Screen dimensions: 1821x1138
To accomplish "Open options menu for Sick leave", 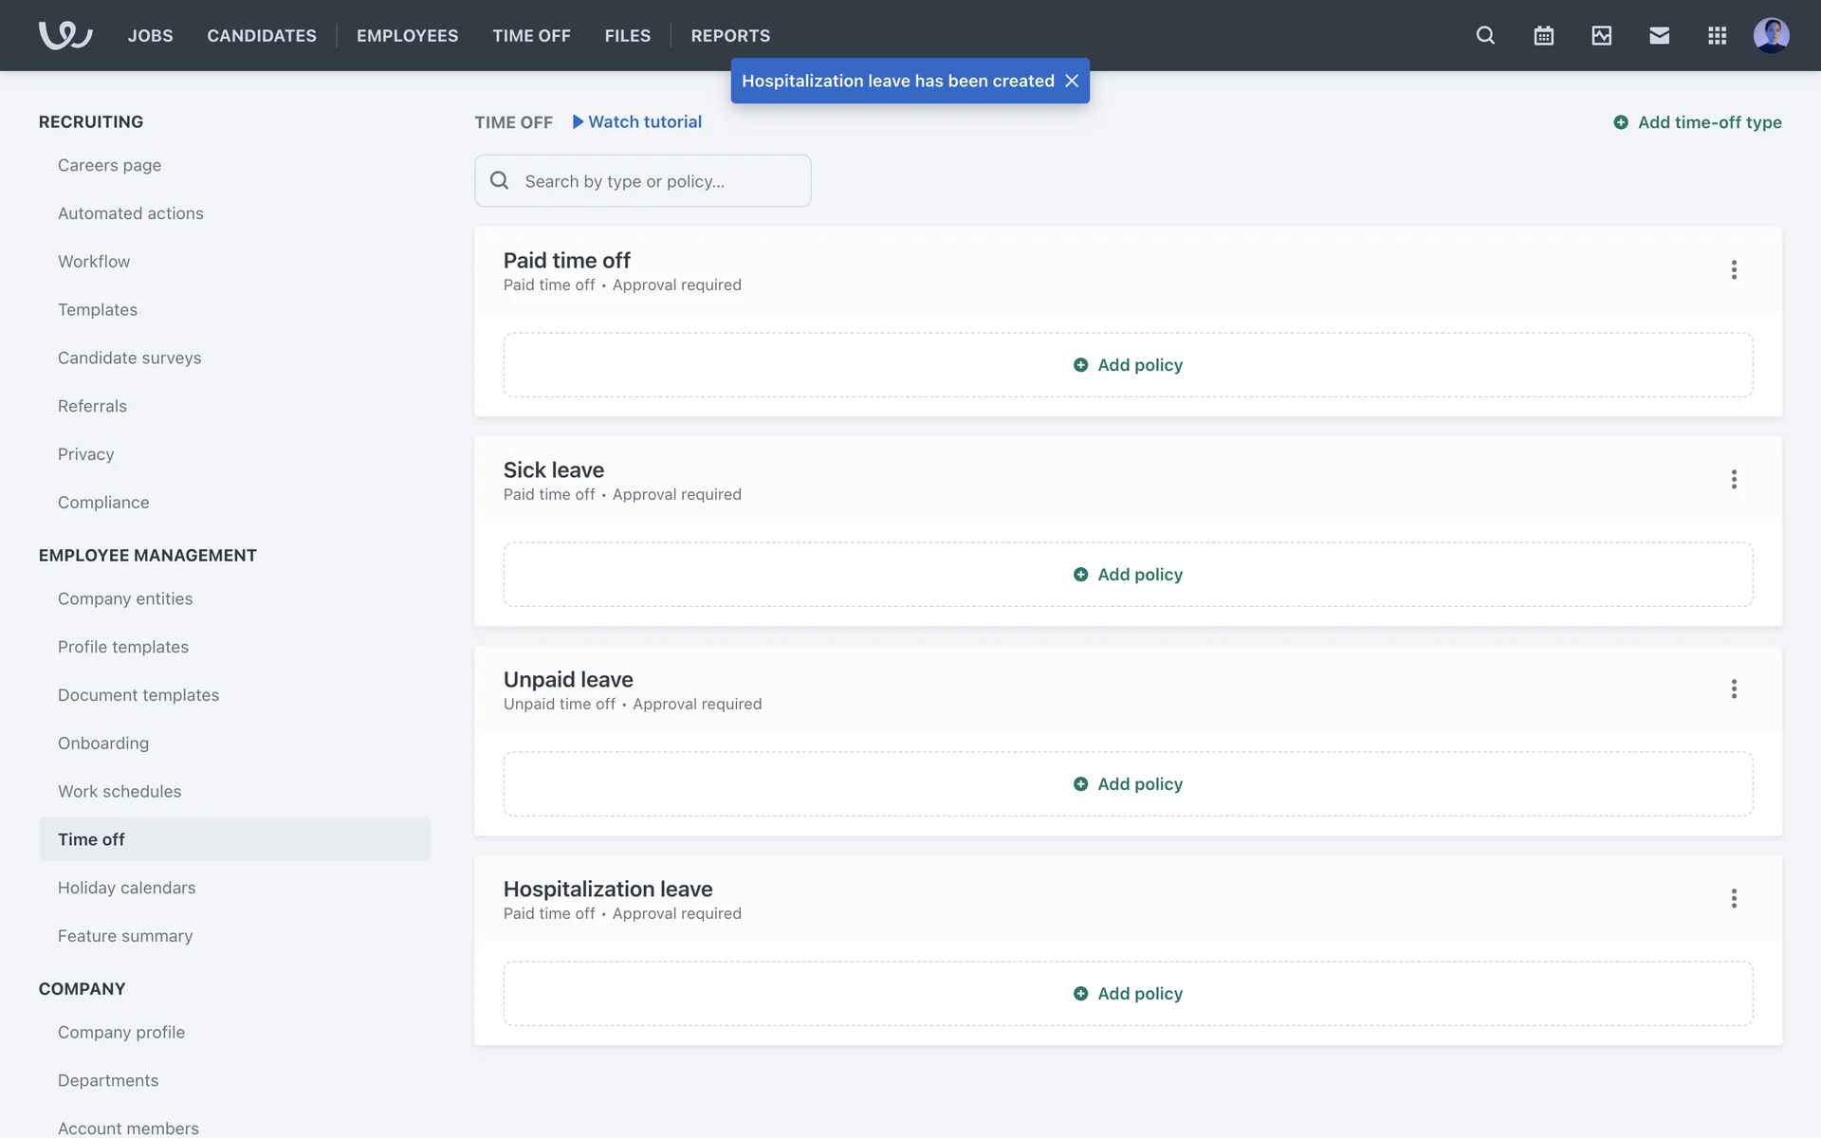I will pyautogui.click(x=1734, y=480).
